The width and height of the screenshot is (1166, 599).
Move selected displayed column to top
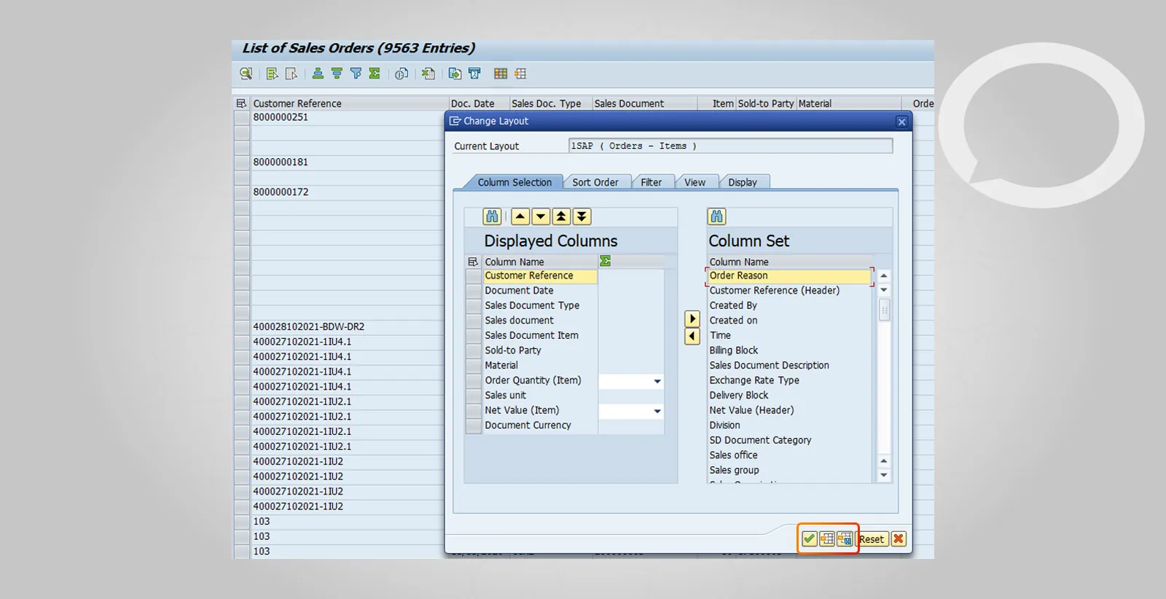click(x=561, y=216)
